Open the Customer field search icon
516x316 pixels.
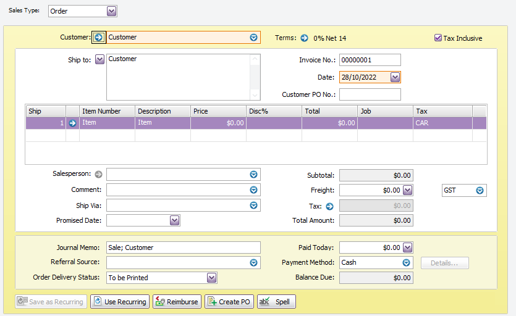coord(253,38)
